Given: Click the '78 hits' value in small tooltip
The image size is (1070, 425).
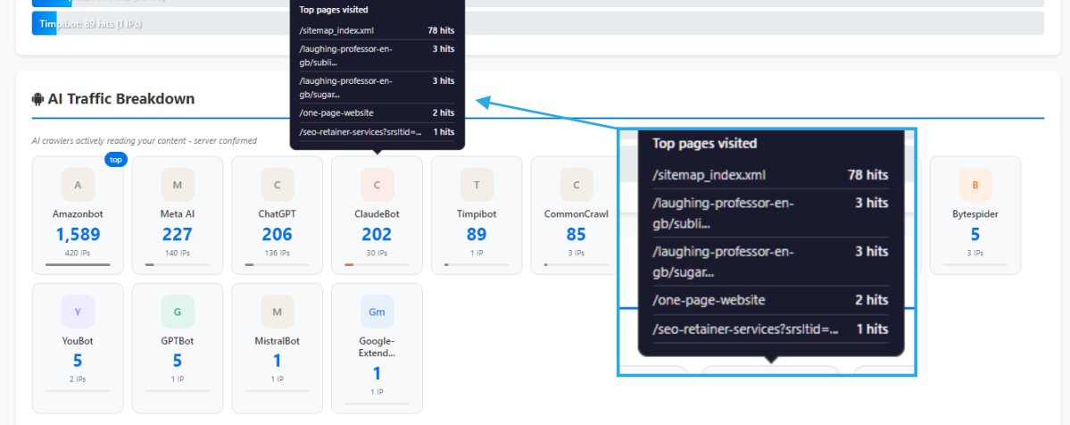Looking at the screenshot, I should coord(441,30).
